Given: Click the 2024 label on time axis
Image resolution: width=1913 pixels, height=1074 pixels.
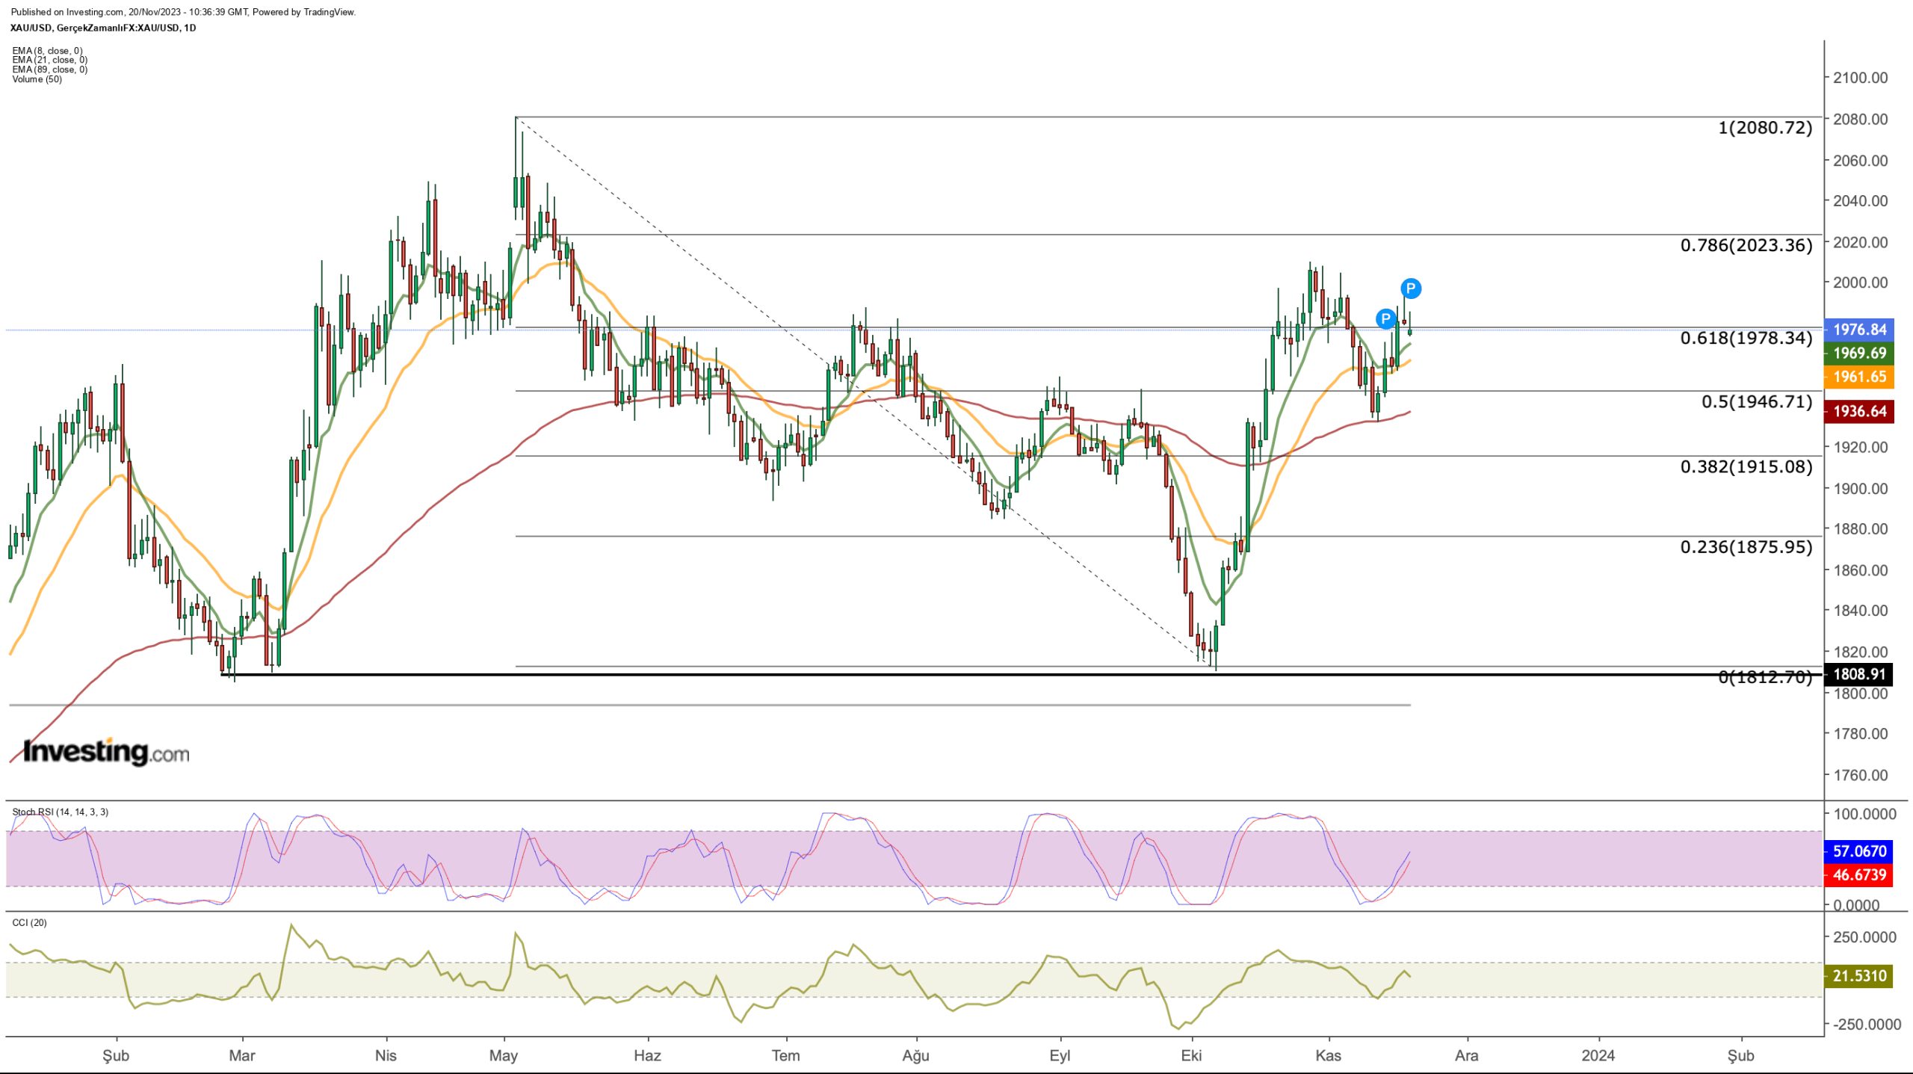Looking at the screenshot, I should [x=1598, y=1055].
